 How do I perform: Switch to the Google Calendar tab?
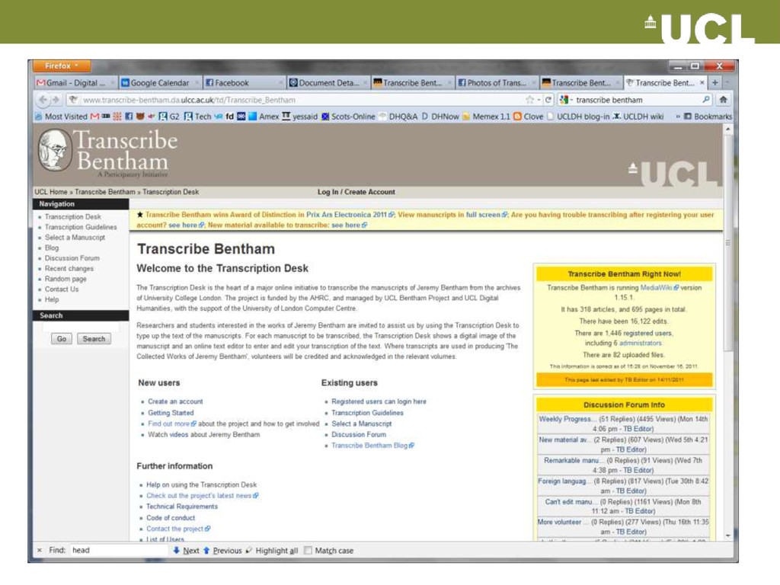coord(159,82)
